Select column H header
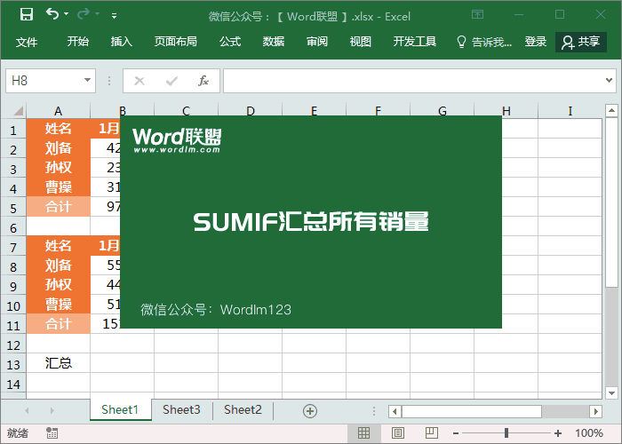Image resolution: width=622 pixels, height=444 pixels. tap(506, 111)
